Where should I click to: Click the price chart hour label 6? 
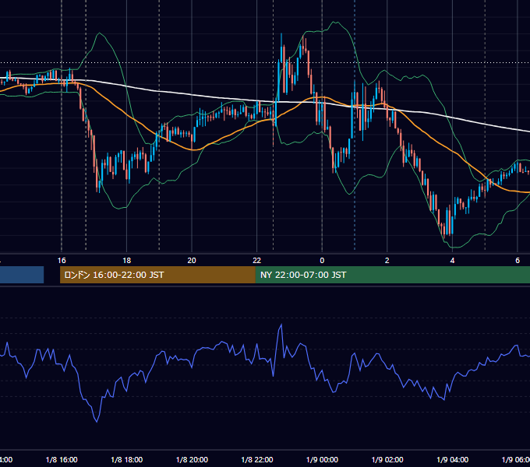pos(518,261)
